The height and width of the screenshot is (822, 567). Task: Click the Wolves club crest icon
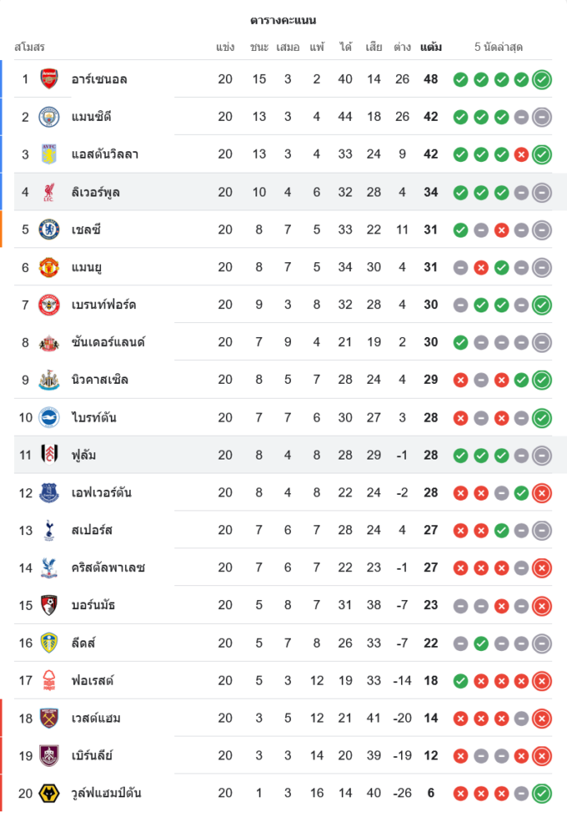pos(49,793)
